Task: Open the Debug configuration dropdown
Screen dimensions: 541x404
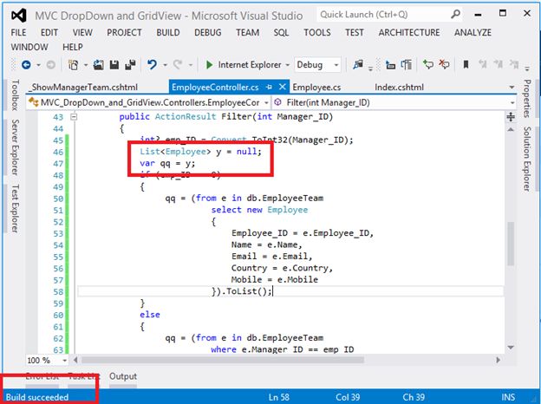Action: pos(336,65)
